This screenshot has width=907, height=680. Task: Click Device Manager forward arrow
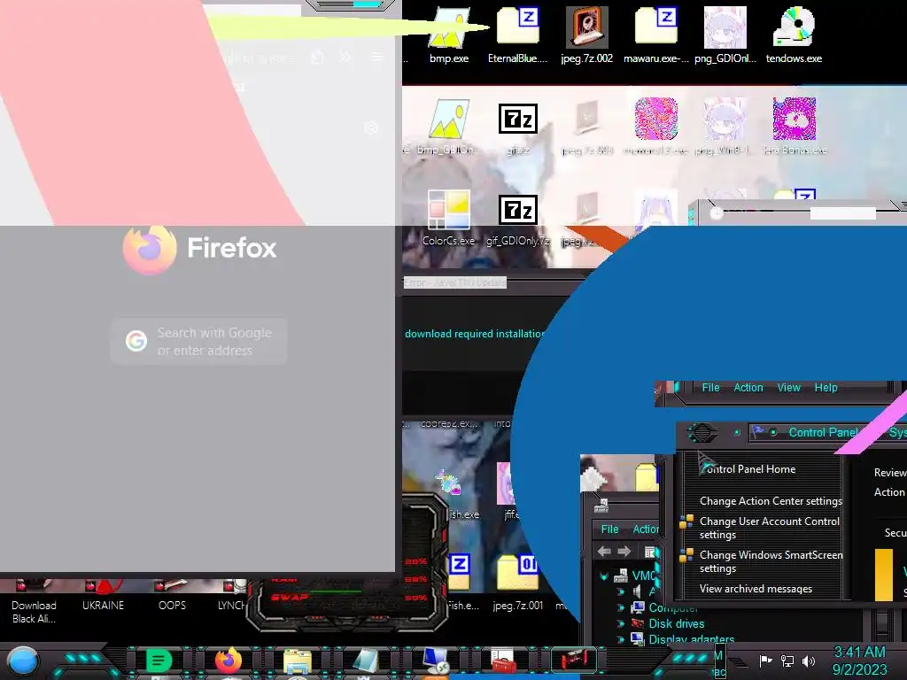click(x=624, y=552)
